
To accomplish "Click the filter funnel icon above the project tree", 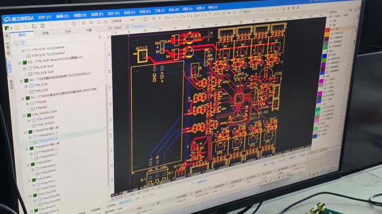I will [x=23, y=43].
